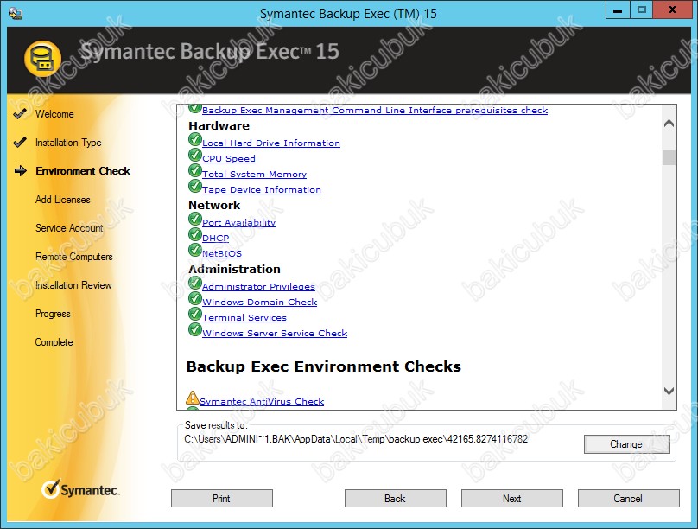The image size is (698, 529).
Task: Click the installer icon in title bar
Action: (x=16, y=13)
